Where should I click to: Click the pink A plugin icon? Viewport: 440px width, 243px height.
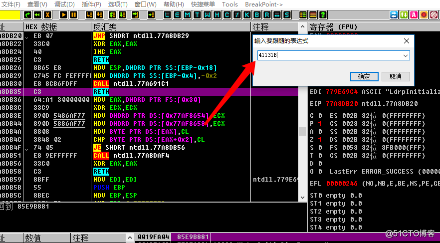(x=414, y=15)
